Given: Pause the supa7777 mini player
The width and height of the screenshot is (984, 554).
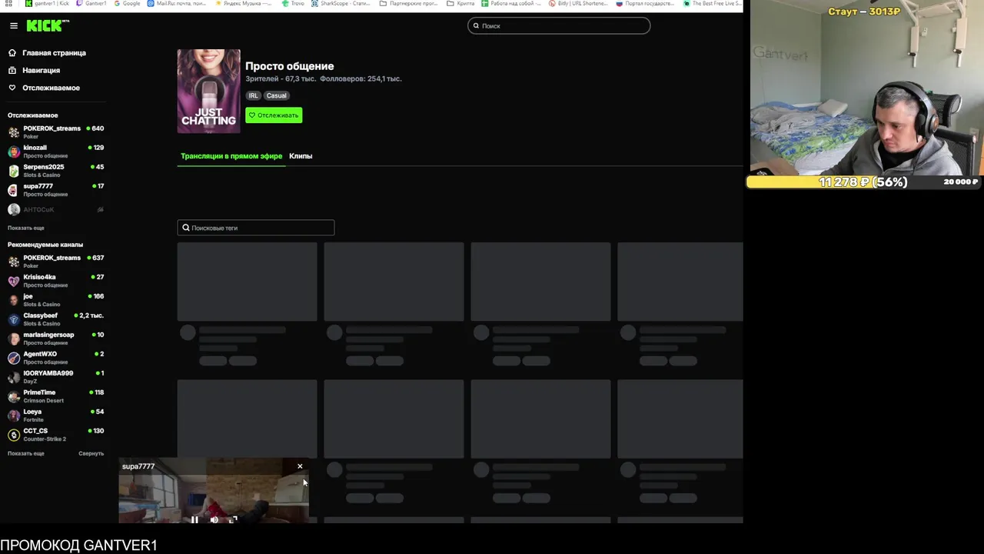Looking at the screenshot, I should pos(194,519).
